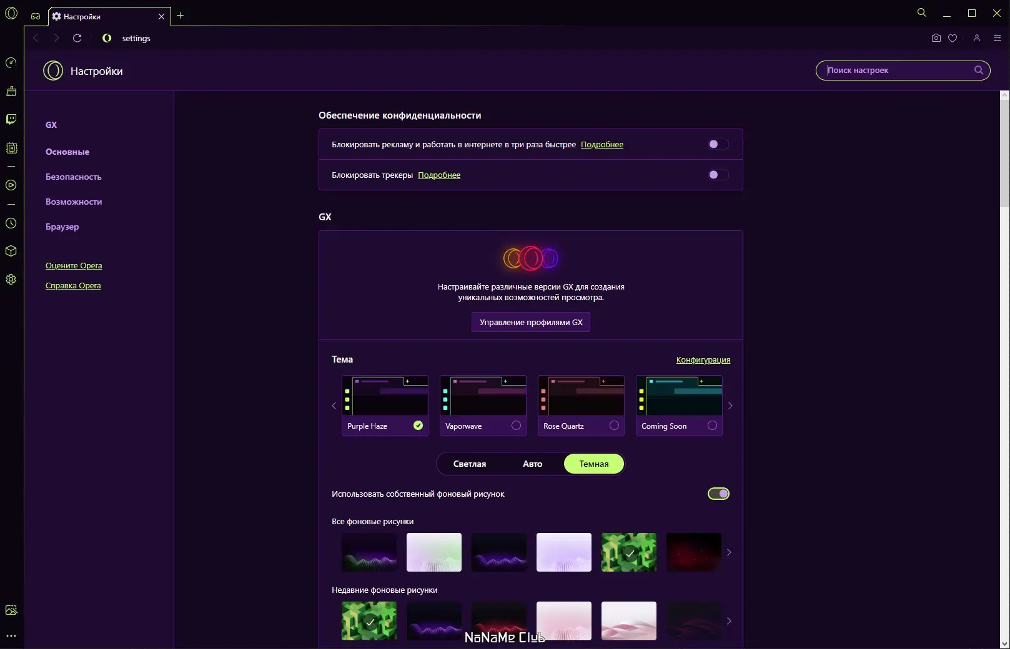
Task: Open the search tabs magnifier in title bar
Action: click(922, 12)
